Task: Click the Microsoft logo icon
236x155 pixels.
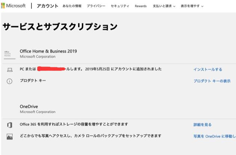Action: (3, 6)
